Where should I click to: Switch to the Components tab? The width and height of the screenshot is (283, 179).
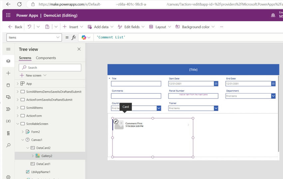coord(46,58)
